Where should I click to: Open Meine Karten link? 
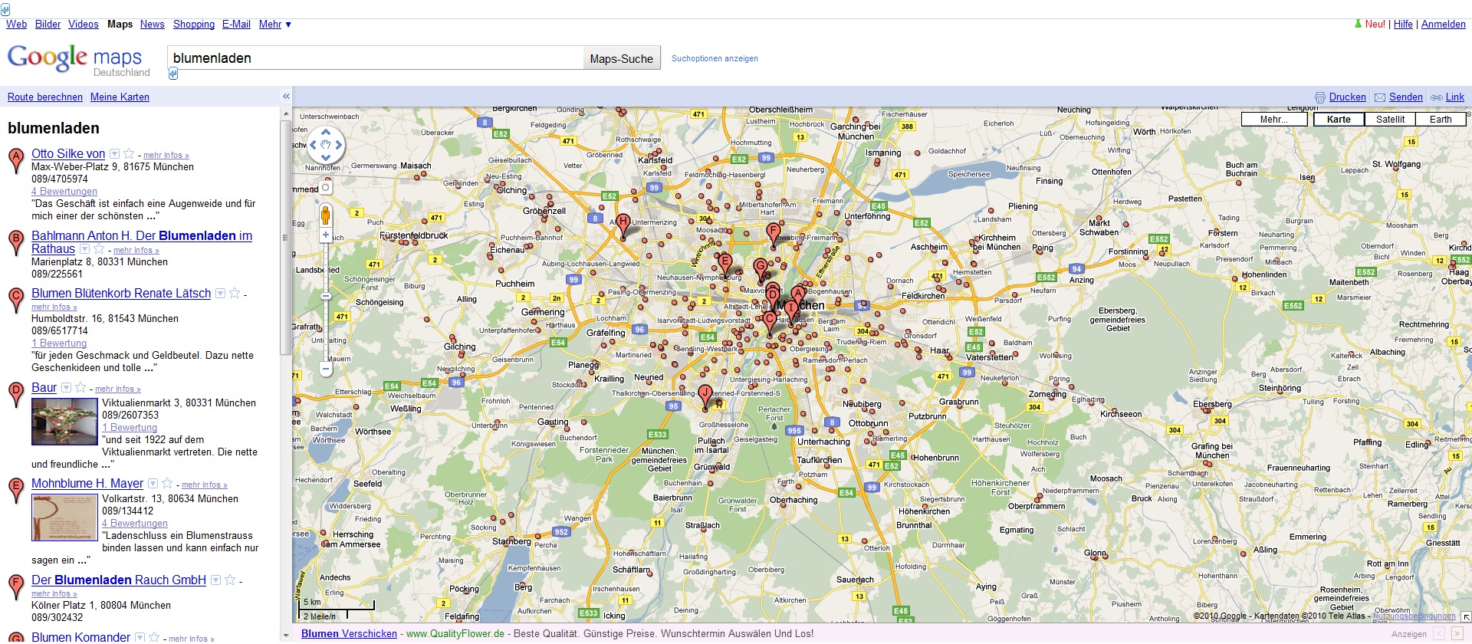[120, 97]
